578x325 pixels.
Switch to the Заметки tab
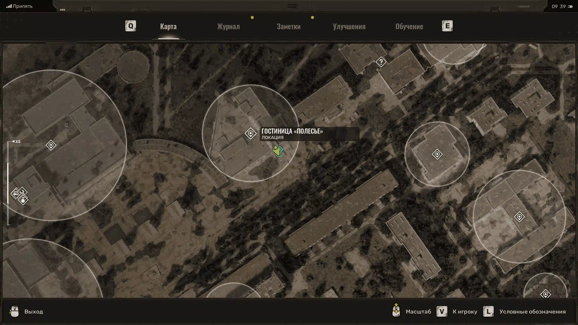[288, 26]
